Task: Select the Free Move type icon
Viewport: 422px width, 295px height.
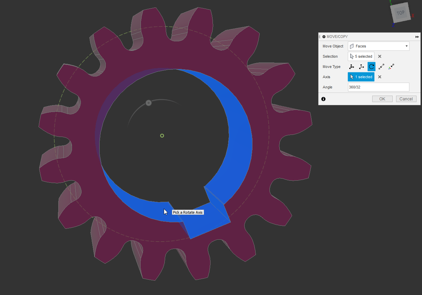Action: 352,67
